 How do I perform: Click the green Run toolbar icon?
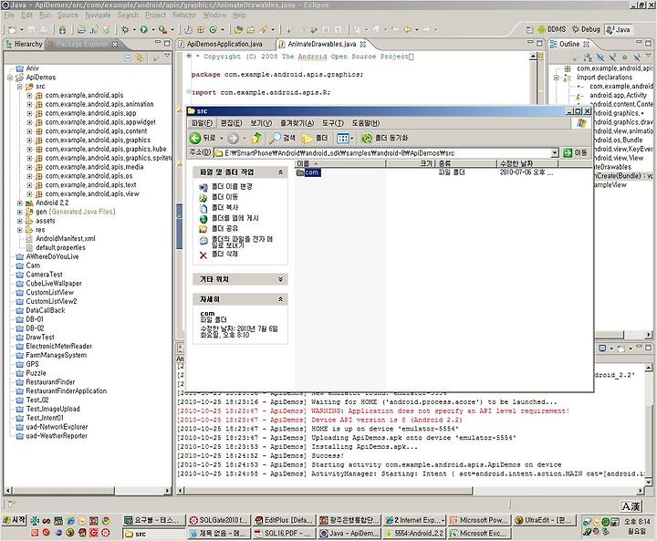144,30
